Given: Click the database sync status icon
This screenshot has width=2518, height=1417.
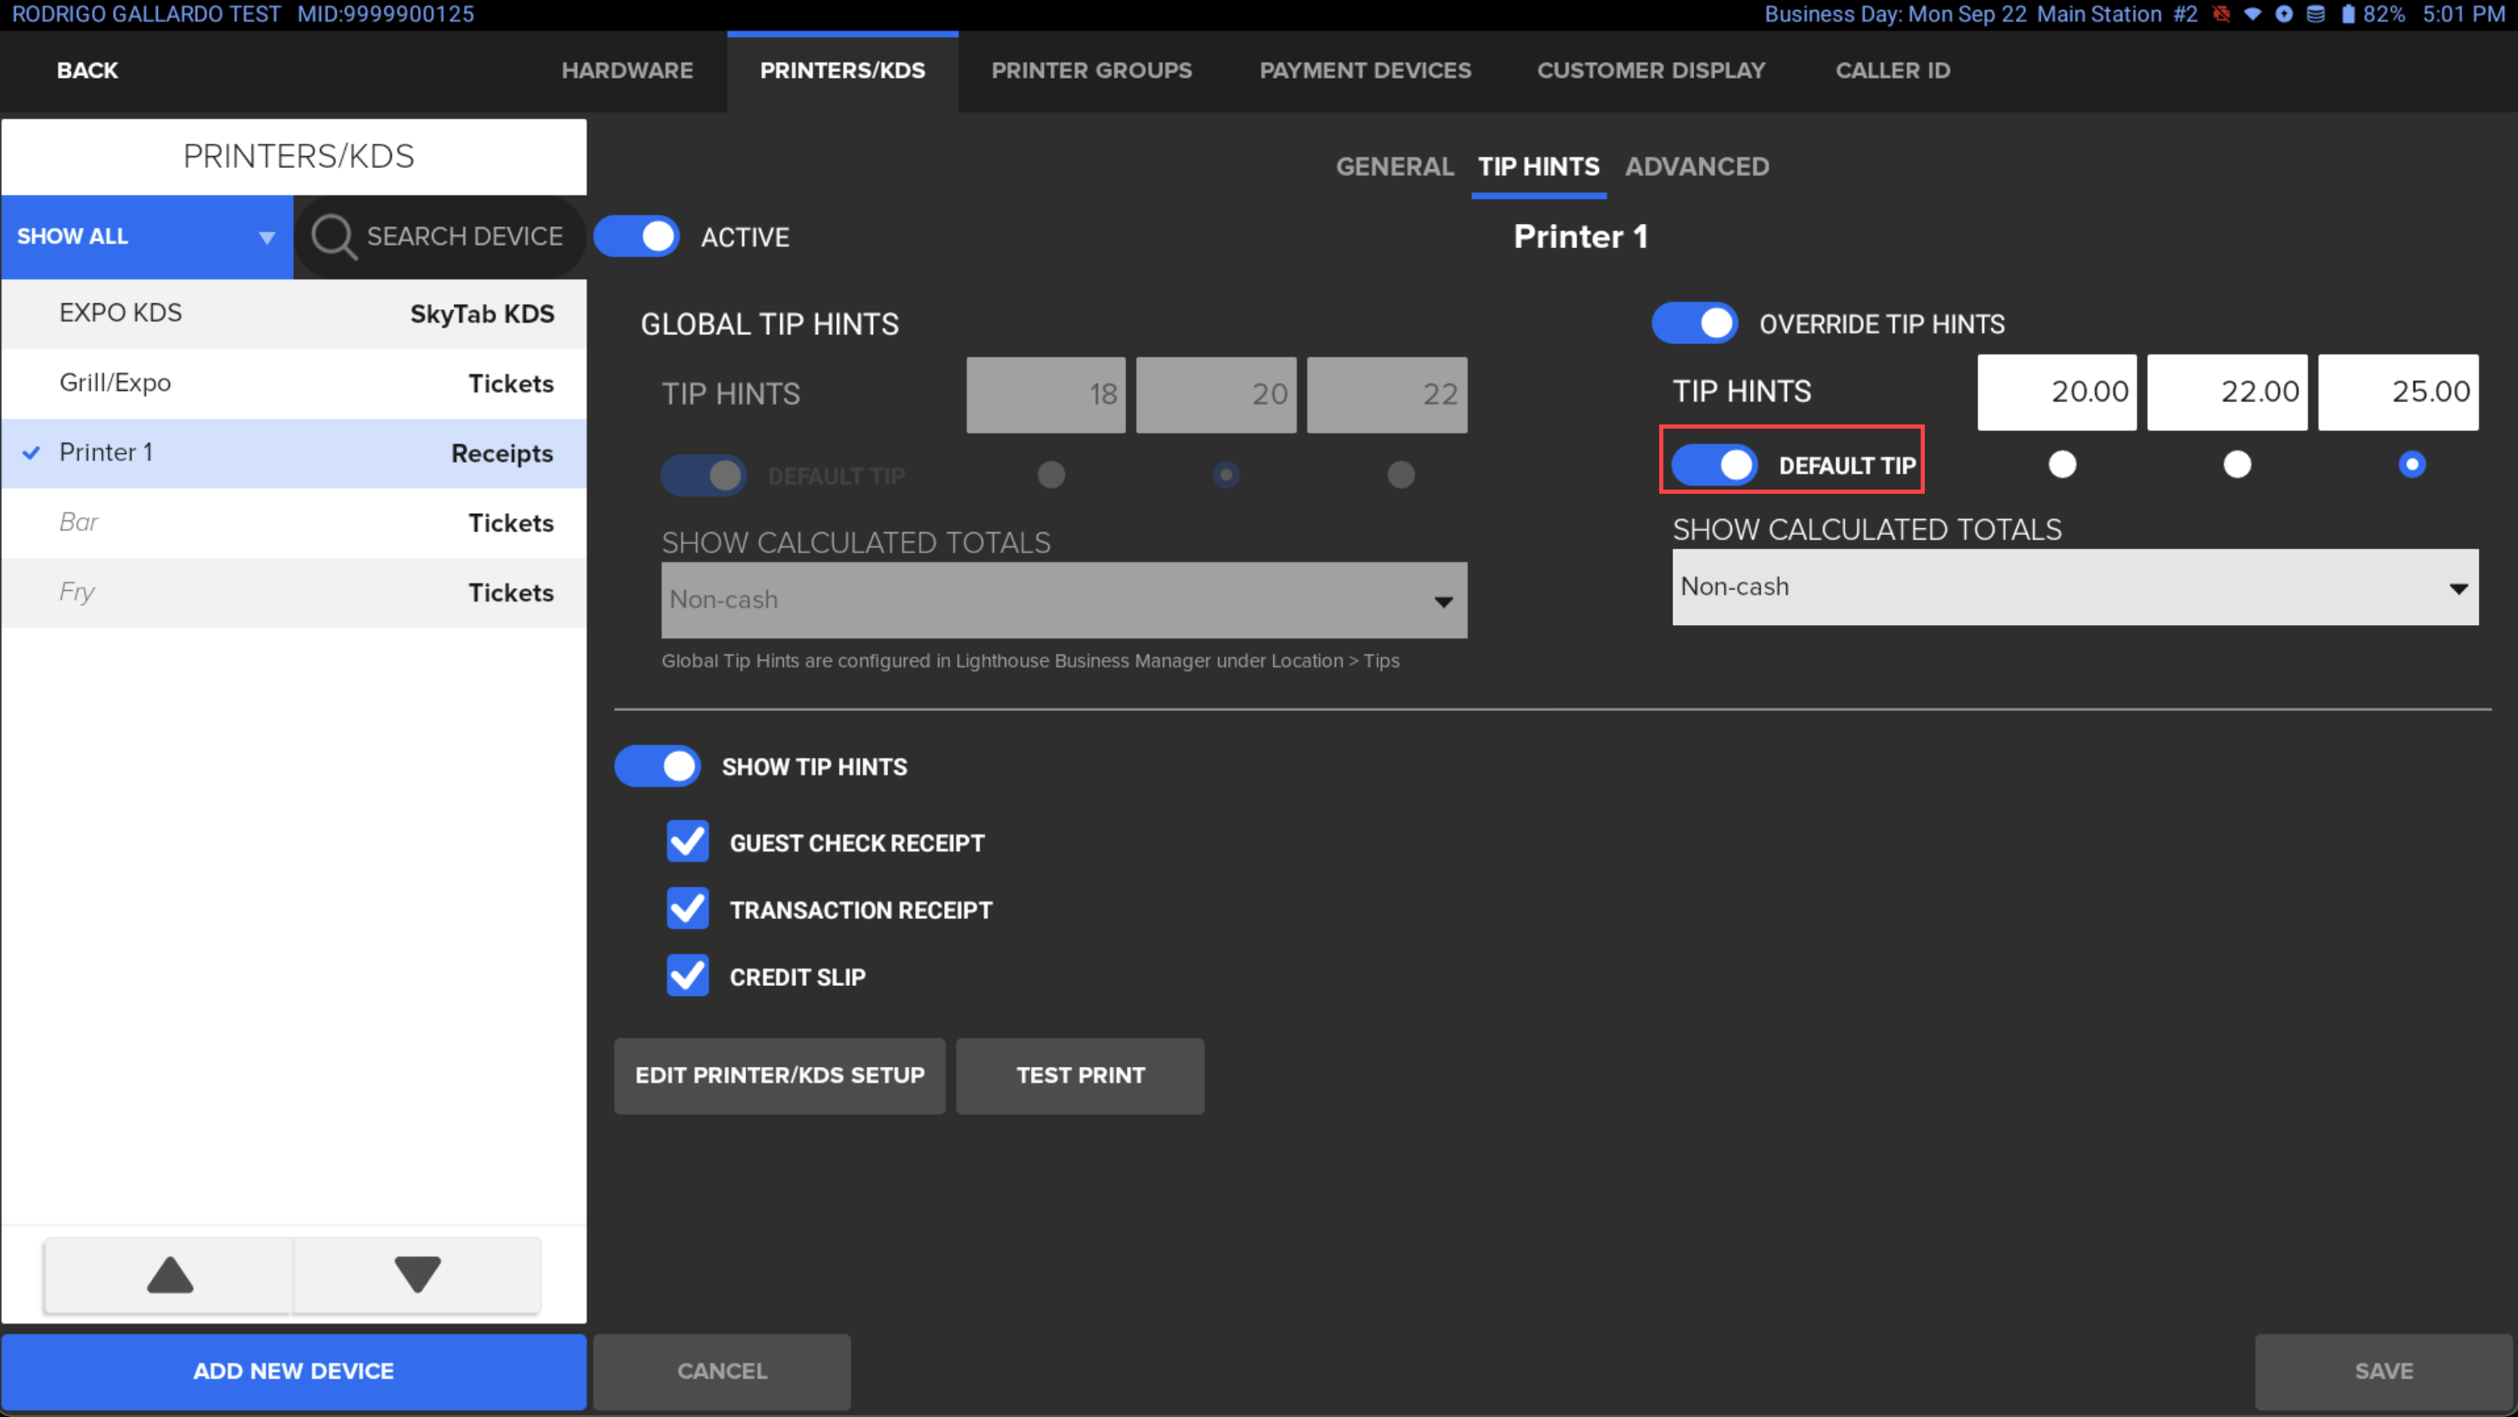Looking at the screenshot, I should click(x=2316, y=15).
